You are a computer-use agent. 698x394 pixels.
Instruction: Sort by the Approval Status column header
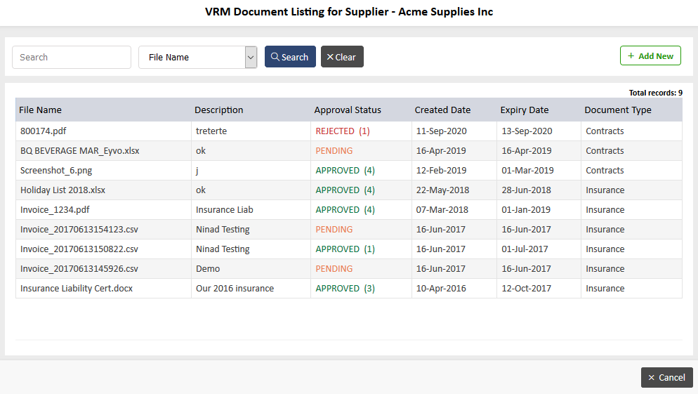click(347, 110)
